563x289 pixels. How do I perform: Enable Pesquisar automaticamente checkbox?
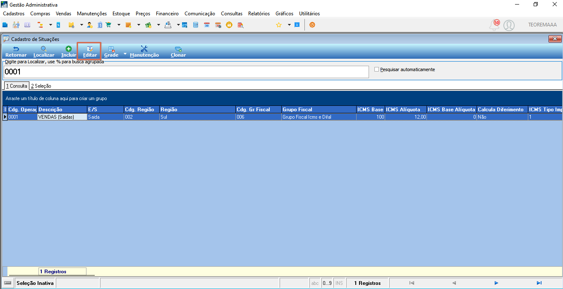point(376,69)
